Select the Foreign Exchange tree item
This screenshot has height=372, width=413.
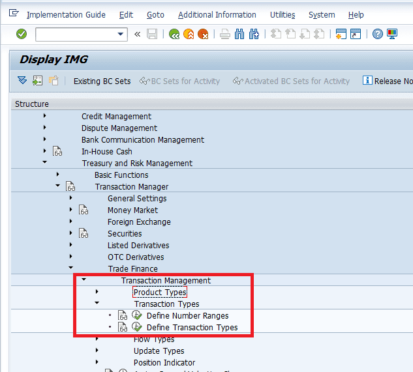[139, 222]
